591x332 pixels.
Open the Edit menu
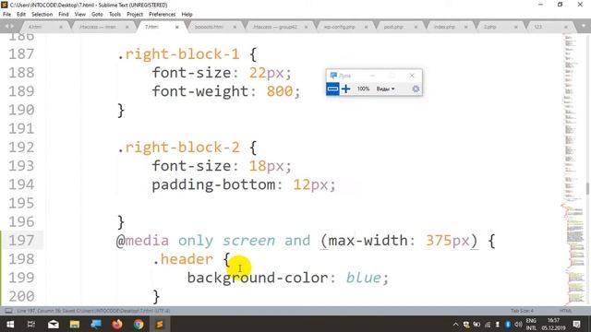tap(21, 15)
